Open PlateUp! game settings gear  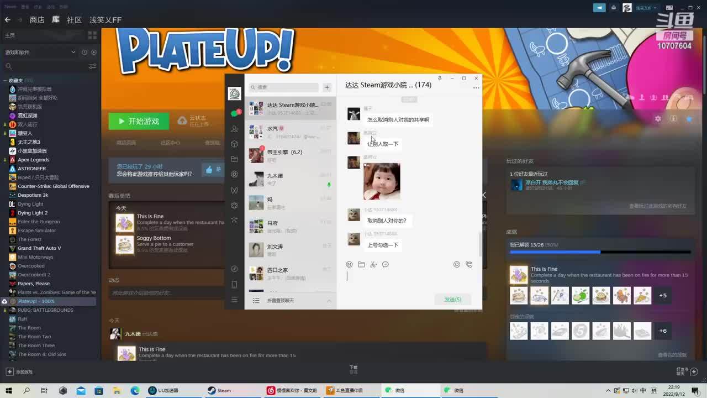coord(658,119)
